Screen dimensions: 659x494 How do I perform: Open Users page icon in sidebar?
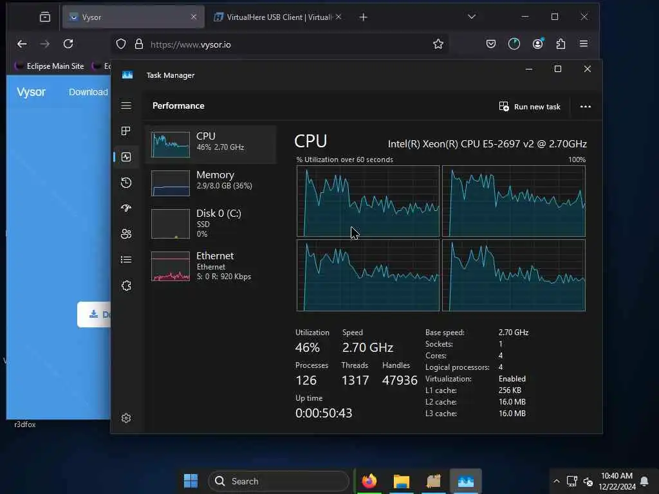pos(126,234)
